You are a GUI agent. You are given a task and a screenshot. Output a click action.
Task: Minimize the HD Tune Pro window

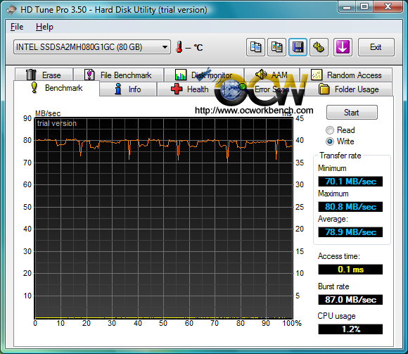click(x=347, y=7)
